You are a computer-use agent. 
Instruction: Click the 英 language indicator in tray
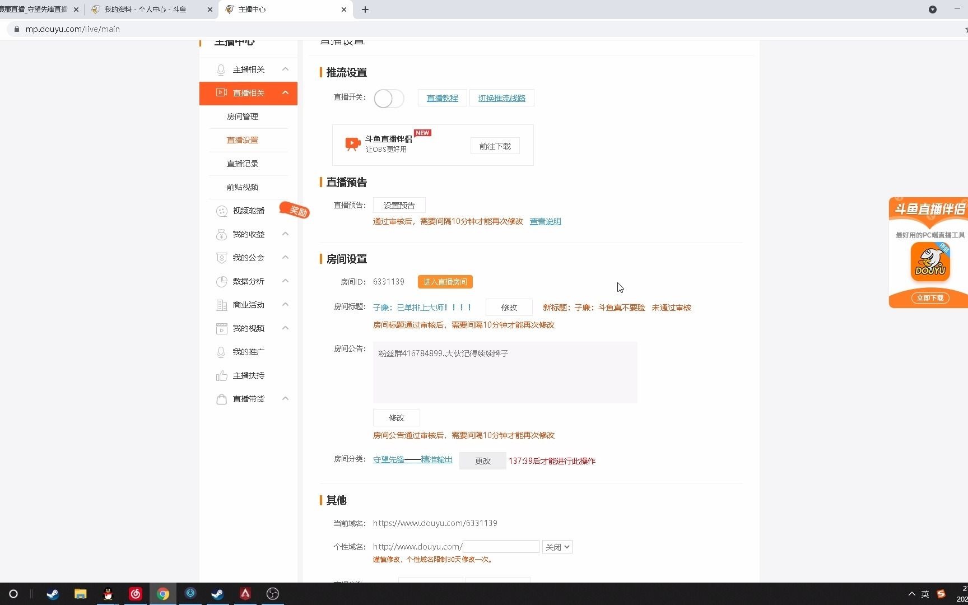point(925,594)
